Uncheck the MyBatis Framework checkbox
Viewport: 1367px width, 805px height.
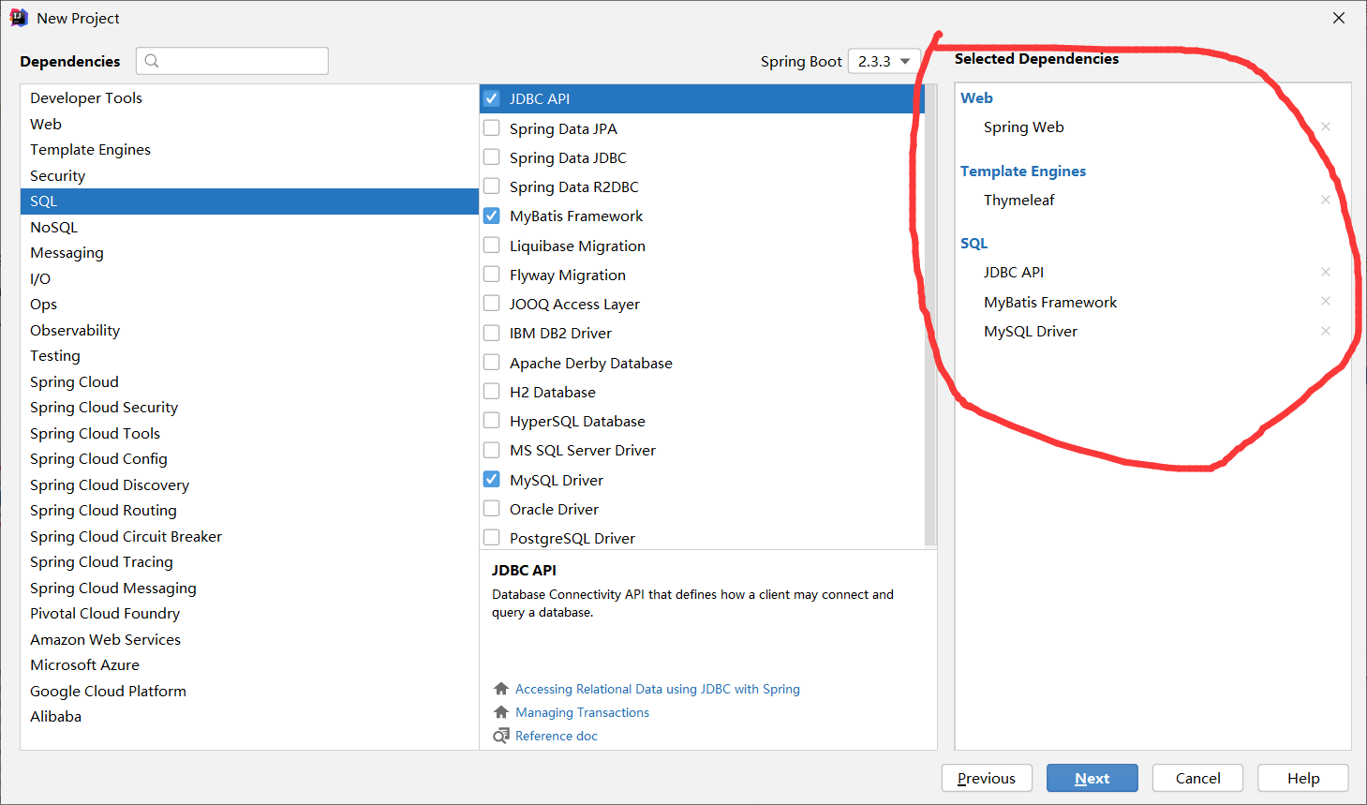491,216
